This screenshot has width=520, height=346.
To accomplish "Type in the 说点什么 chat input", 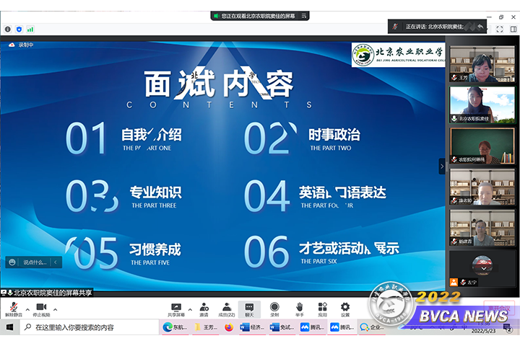I will click(35, 262).
